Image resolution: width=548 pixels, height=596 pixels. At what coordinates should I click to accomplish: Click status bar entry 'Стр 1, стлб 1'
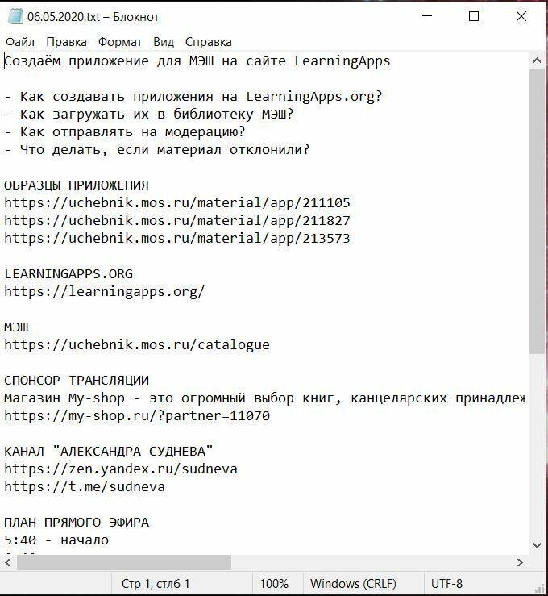[156, 583]
